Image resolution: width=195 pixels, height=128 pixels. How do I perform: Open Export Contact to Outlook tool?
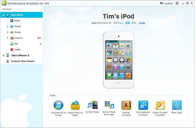click(x=160, y=109)
